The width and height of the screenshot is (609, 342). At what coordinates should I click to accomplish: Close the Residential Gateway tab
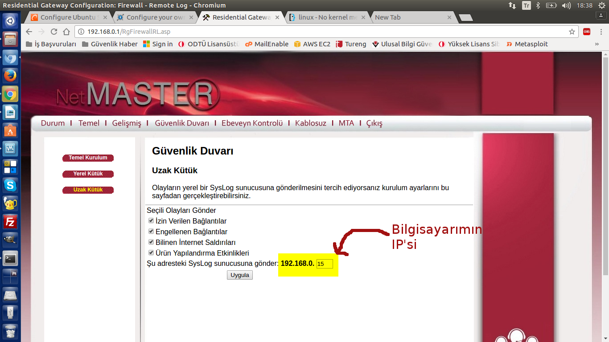click(277, 18)
